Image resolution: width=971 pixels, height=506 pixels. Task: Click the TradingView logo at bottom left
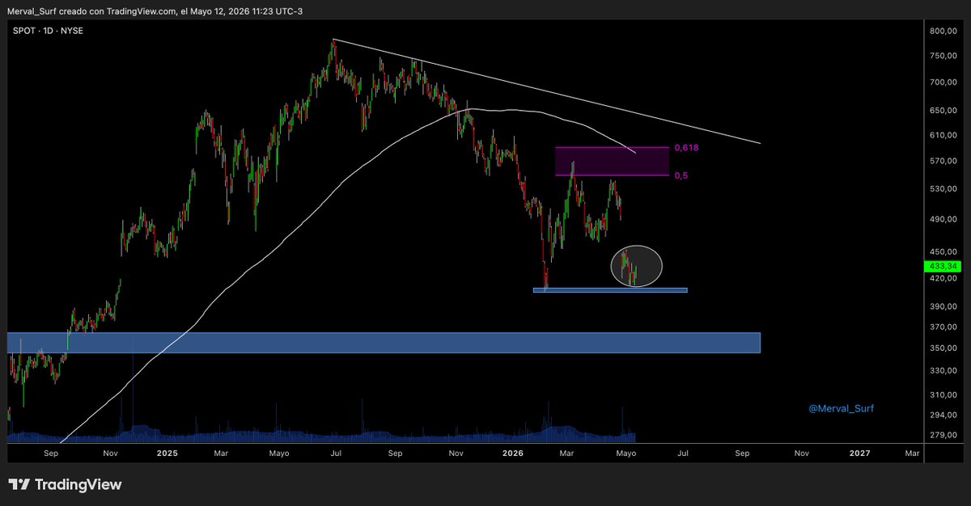tap(66, 485)
